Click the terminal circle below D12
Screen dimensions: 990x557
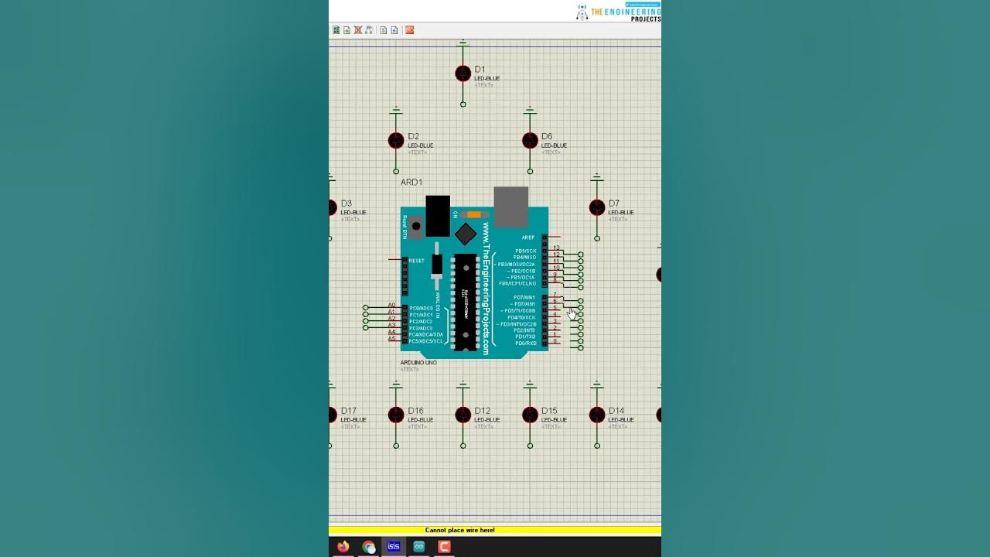[x=463, y=446]
